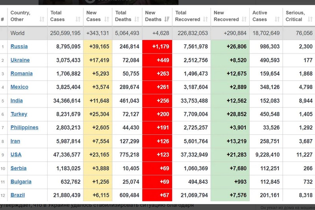315x210 pixels.
Task: Select Ukraine new deaths +449 cell
Action: pos(157,60)
